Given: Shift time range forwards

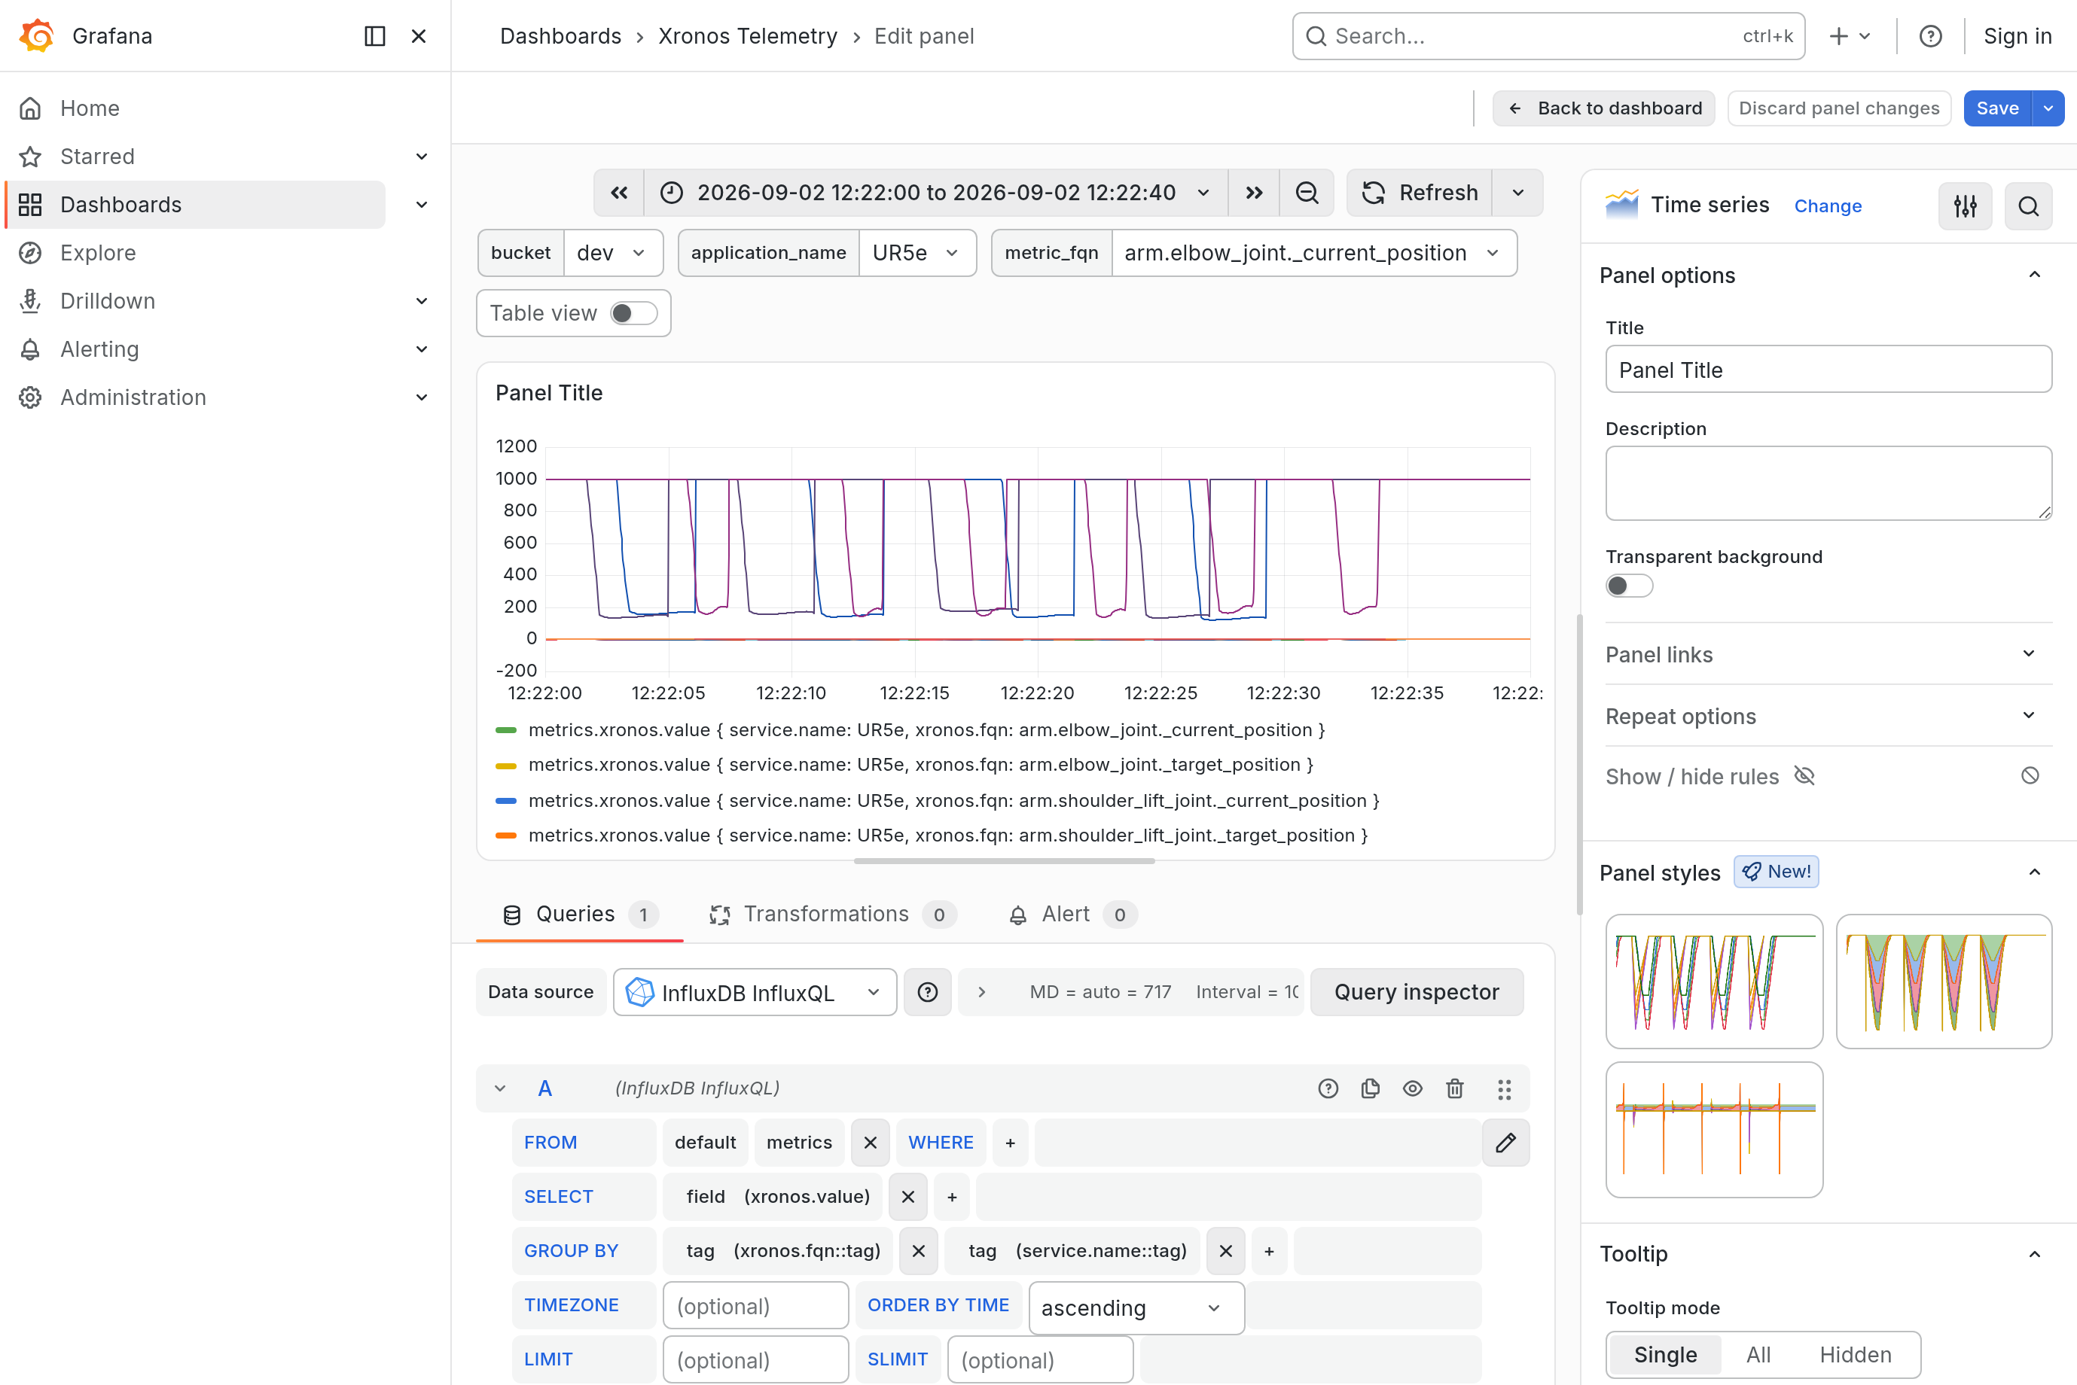Looking at the screenshot, I should pyautogui.click(x=1254, y=193).
